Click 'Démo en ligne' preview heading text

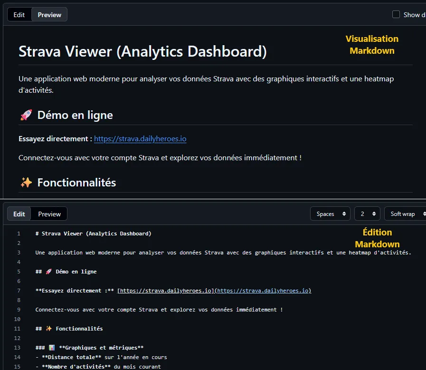click(75, 115)
